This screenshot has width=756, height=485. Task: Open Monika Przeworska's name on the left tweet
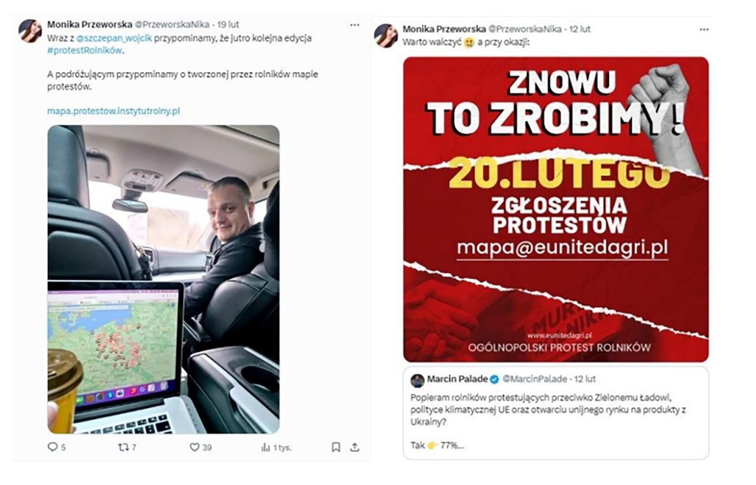pos(89,24)
